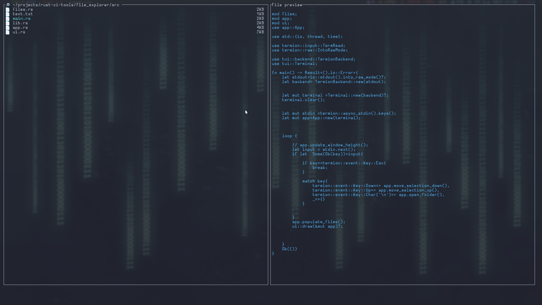Click the Key::Char open_folder line
The width and height of the screenshot is (542, 305).
[378, 195]
